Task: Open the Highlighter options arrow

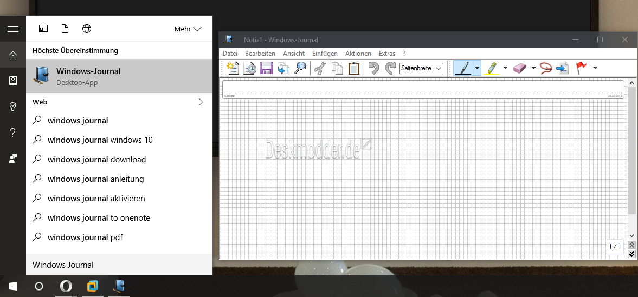Action: click(x=505, y=68)
